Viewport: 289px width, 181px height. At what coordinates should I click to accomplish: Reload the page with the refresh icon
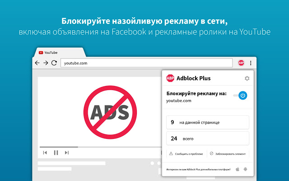point(54,63)
